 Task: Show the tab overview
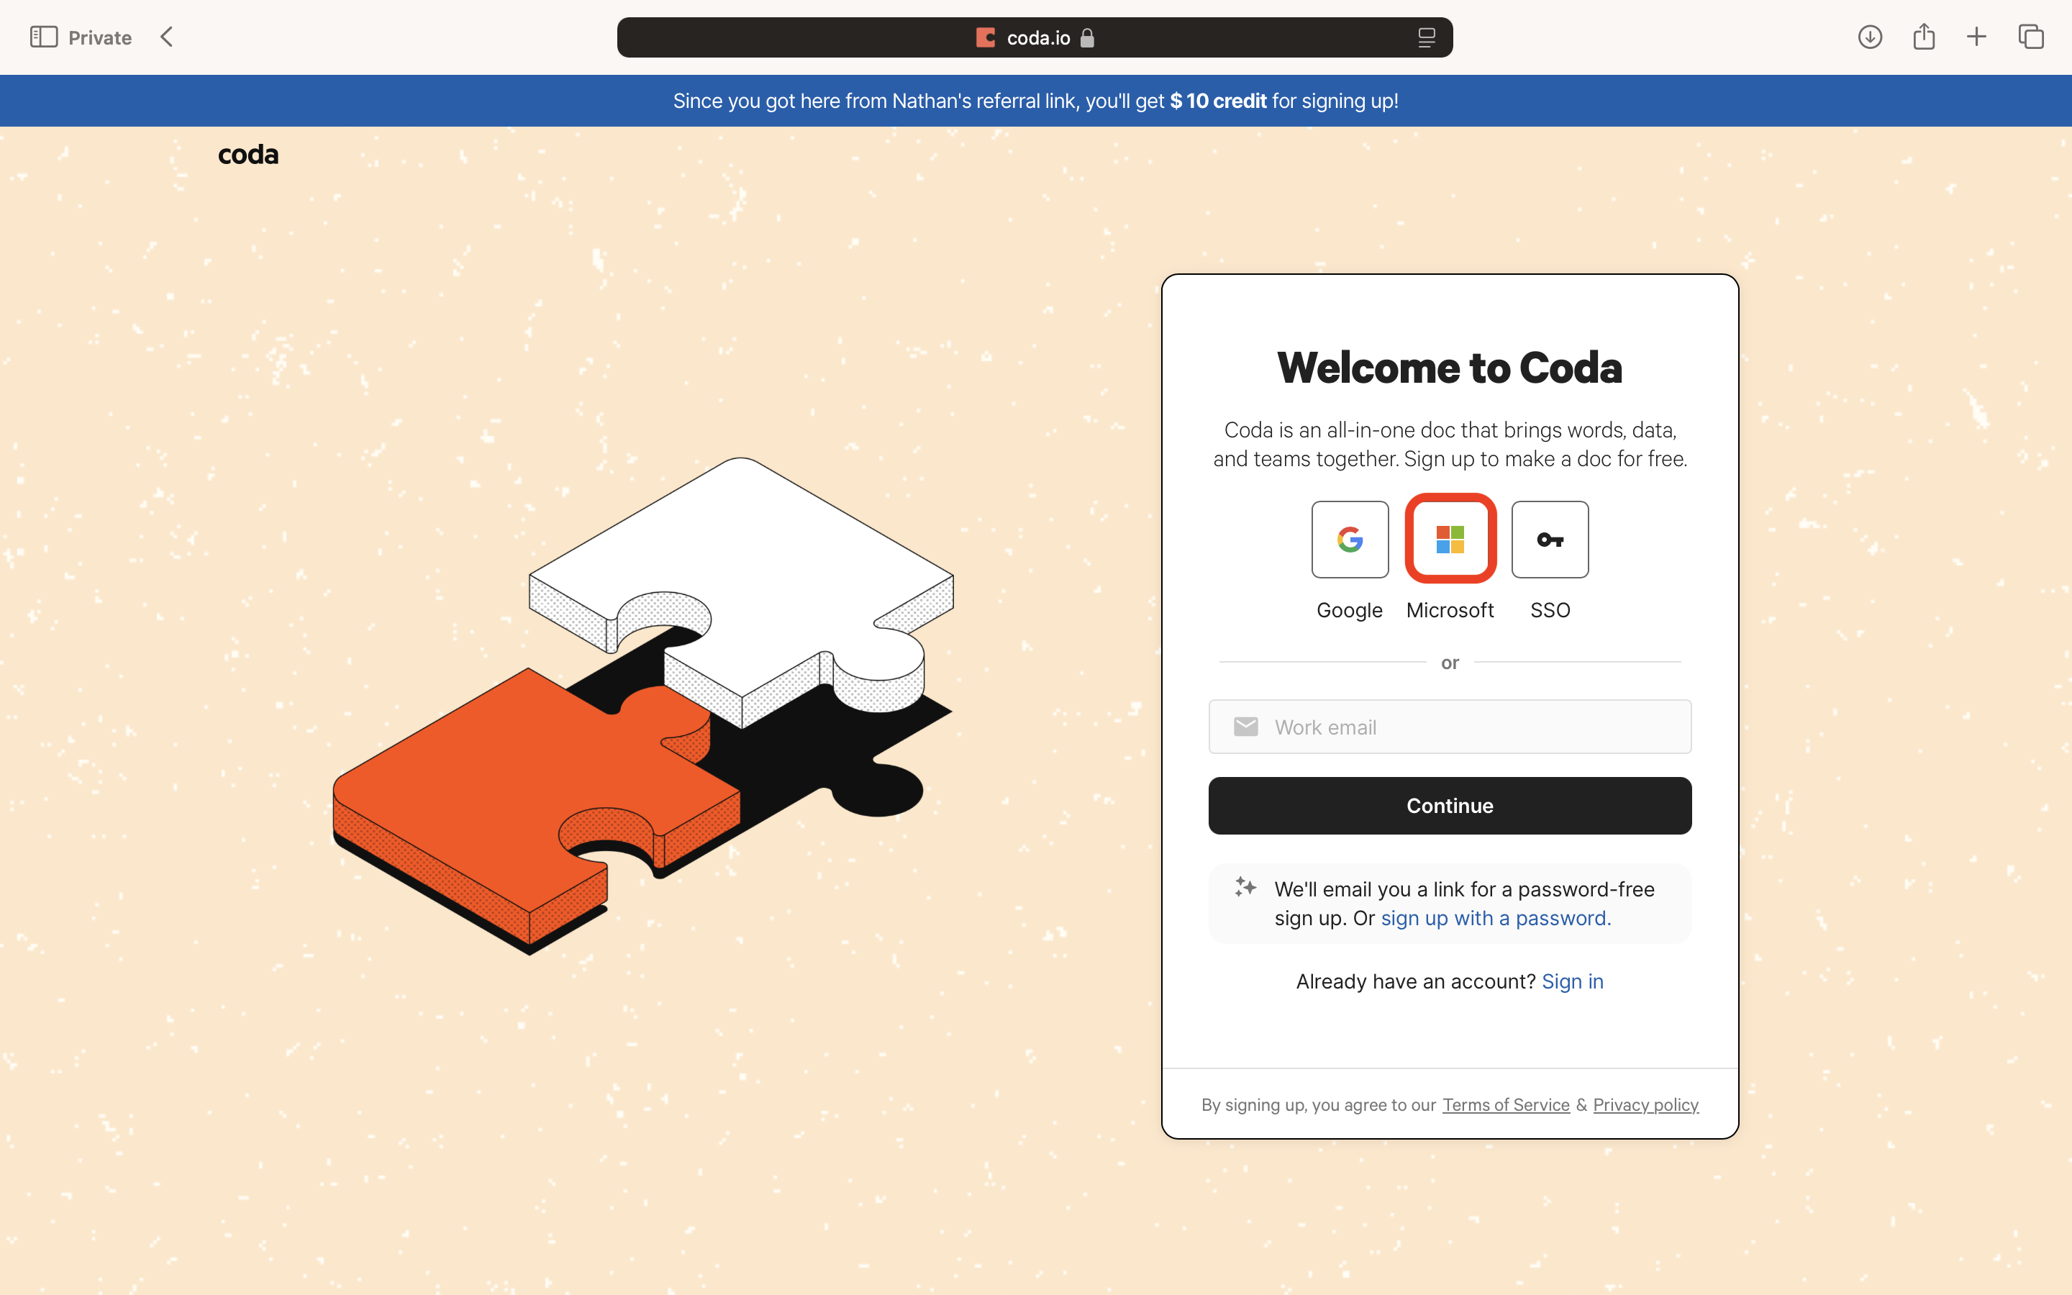2030,37
